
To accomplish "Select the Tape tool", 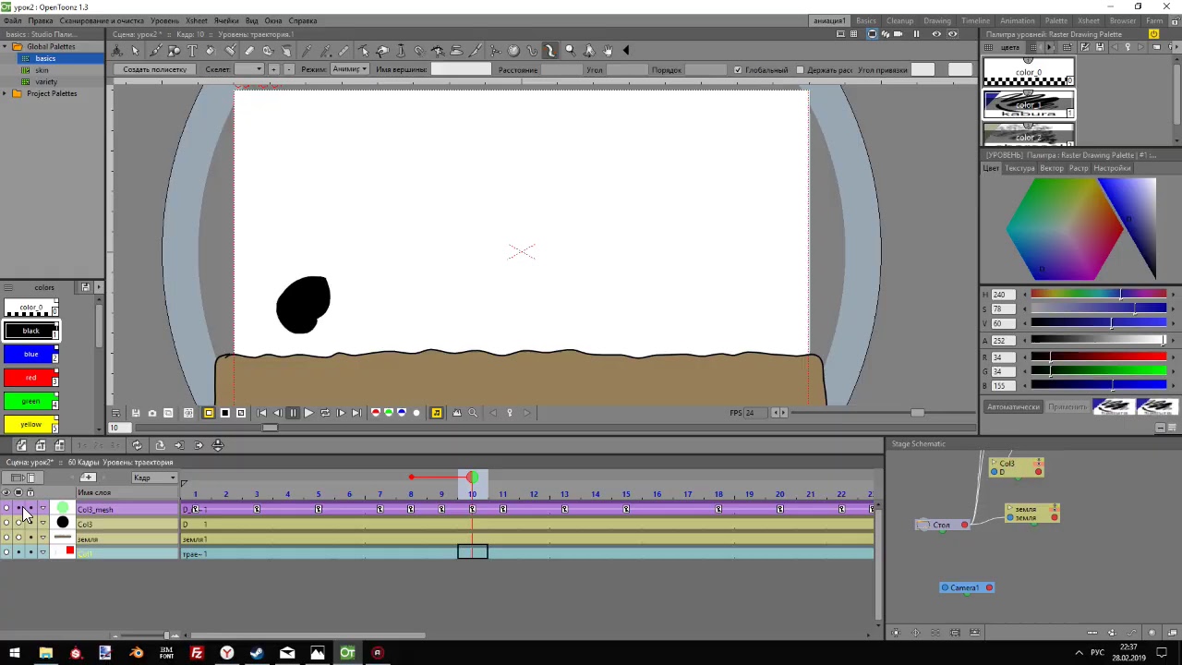I will coord(268,51).
